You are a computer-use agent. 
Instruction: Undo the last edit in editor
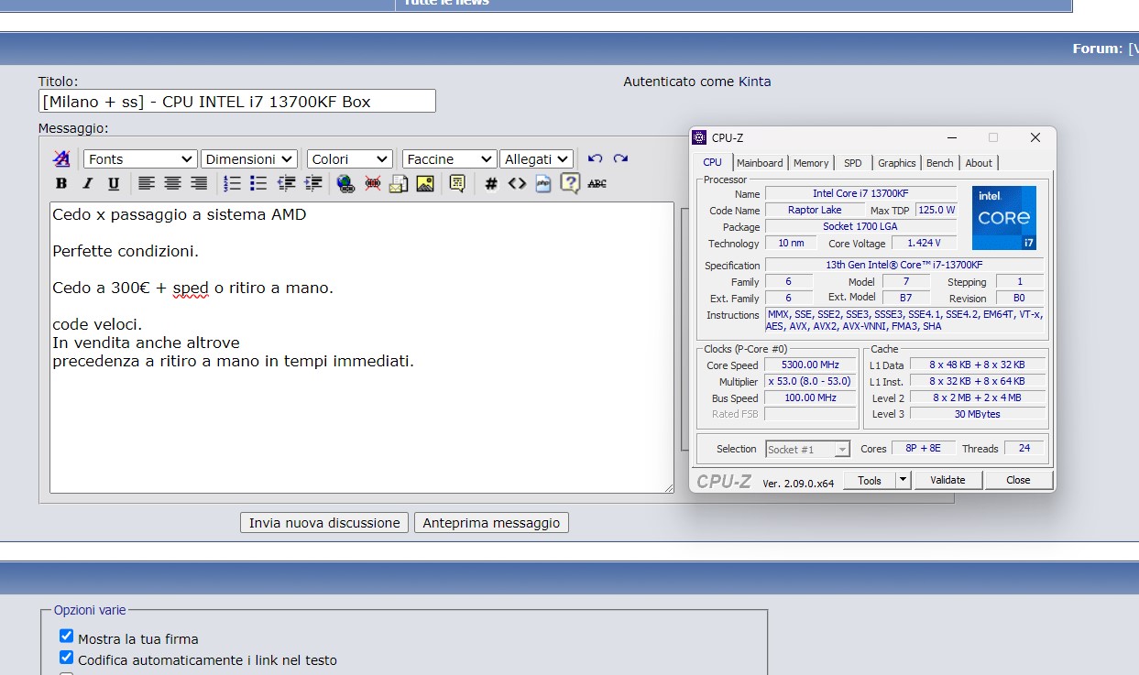tap(596, 158)
